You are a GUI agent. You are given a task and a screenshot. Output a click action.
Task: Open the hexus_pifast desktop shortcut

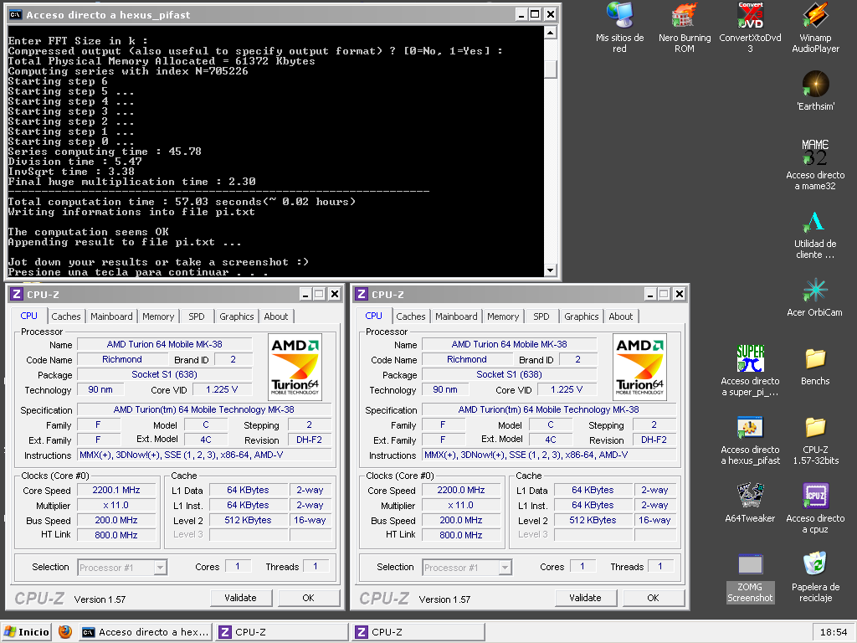[750, 439]
